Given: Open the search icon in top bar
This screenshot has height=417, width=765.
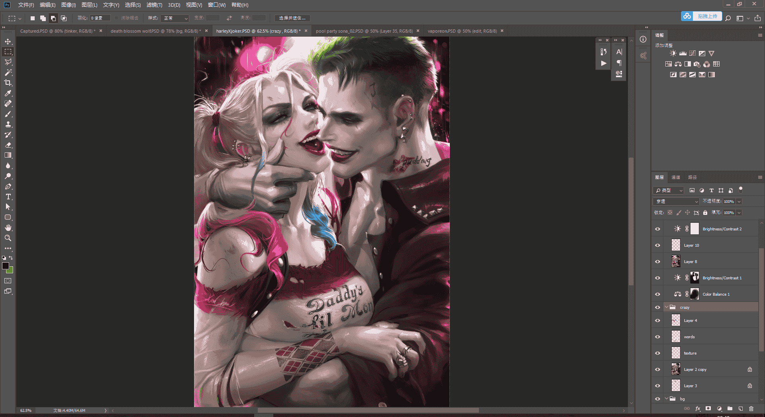Looking at the screenshot, I should (x=728, y=18).
